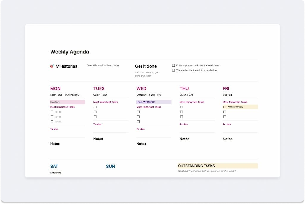Select the Notes heading under TUES
The height and width of the screenshot is (204, 305).
[x=98, y=139]
